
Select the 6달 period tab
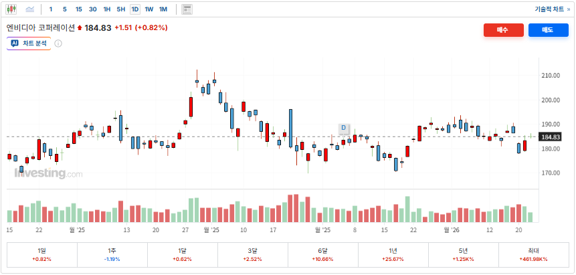tap(323, 255)
